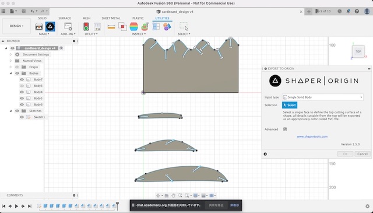373x213 pixels.
Task: Select the cardboard_design v4 document tab
Action: pos(175,12)
